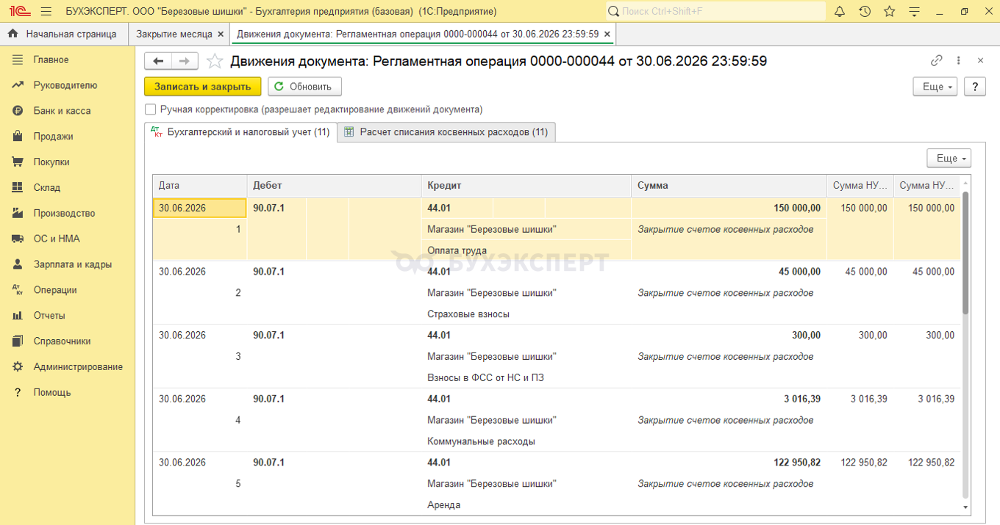This screenshot has width=1000, height=525.
Task: Select date cell in row 1
Action: [x=199, y=208]
